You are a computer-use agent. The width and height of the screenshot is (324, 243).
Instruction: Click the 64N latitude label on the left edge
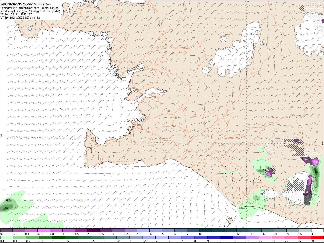pyautogui.click(x=1, y=136)
